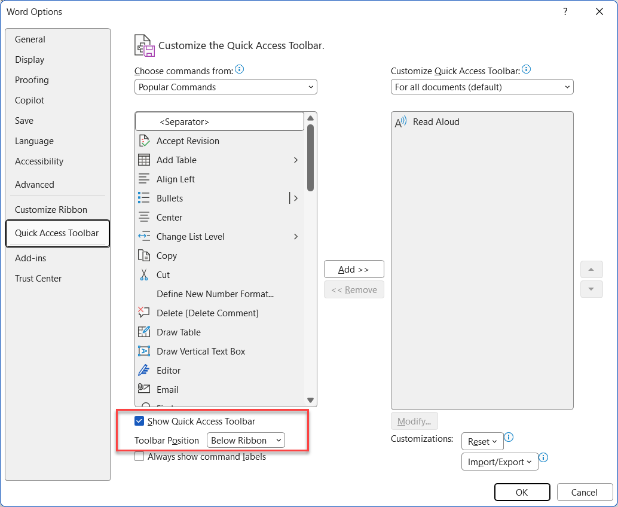Click the command list scrollbar thumb
This screenshot has height=507, width=618.
311,158
